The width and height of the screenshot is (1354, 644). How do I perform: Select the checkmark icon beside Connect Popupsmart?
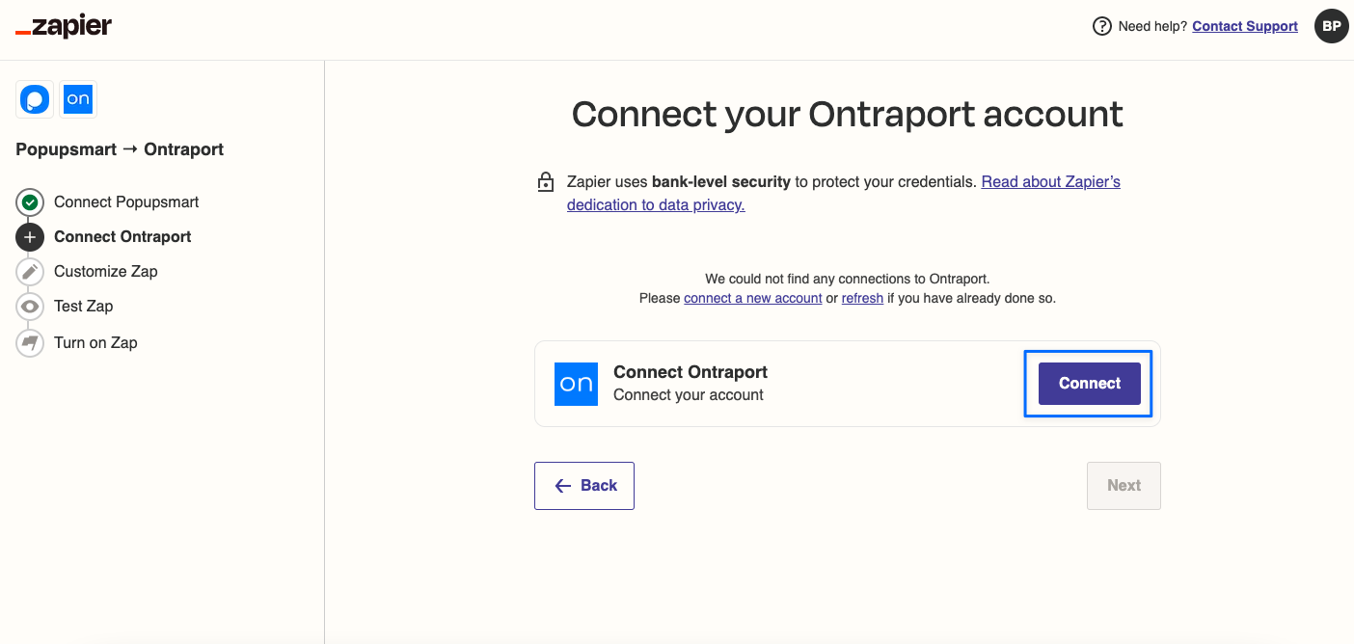click(30, 201)
